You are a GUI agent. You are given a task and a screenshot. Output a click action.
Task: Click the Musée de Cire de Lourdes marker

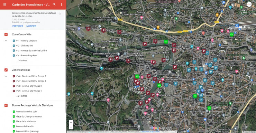[170, 72]
